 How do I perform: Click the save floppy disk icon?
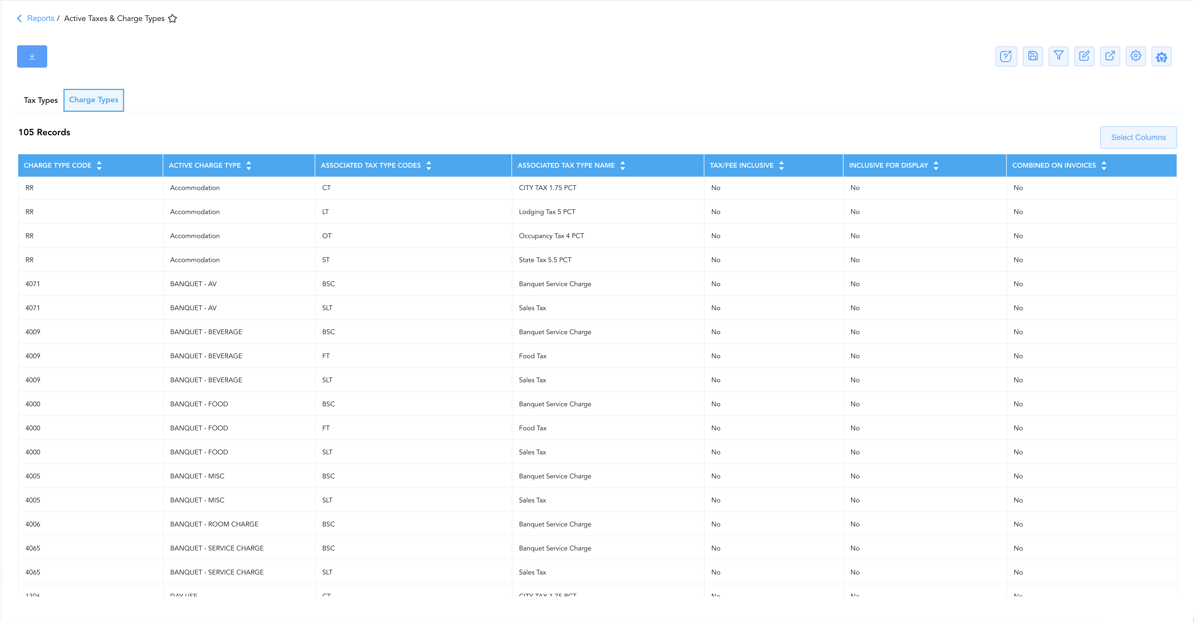(1033, 56)
